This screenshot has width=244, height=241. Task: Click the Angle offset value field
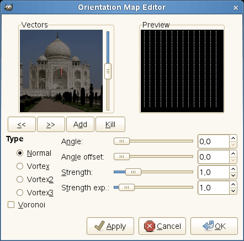coord(214,157)
